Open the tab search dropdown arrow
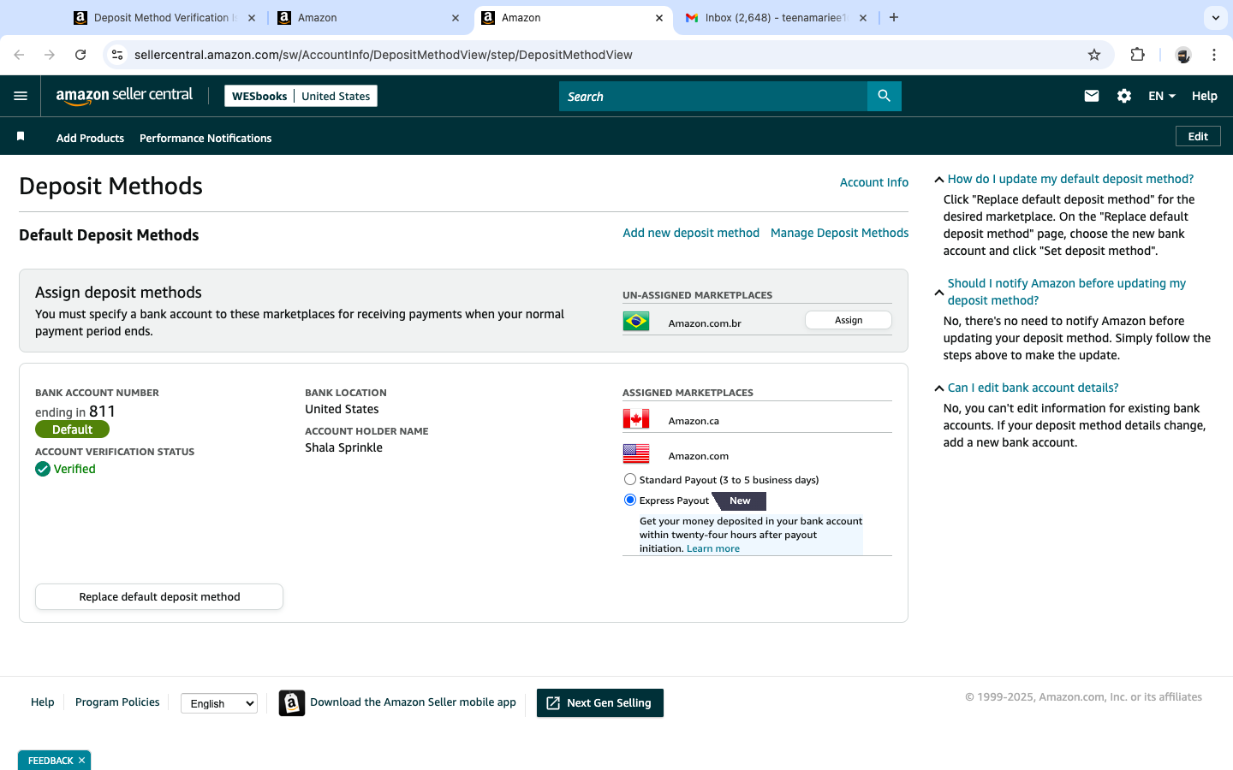Screen dimensions: 1233x770 pos(1215,17)
